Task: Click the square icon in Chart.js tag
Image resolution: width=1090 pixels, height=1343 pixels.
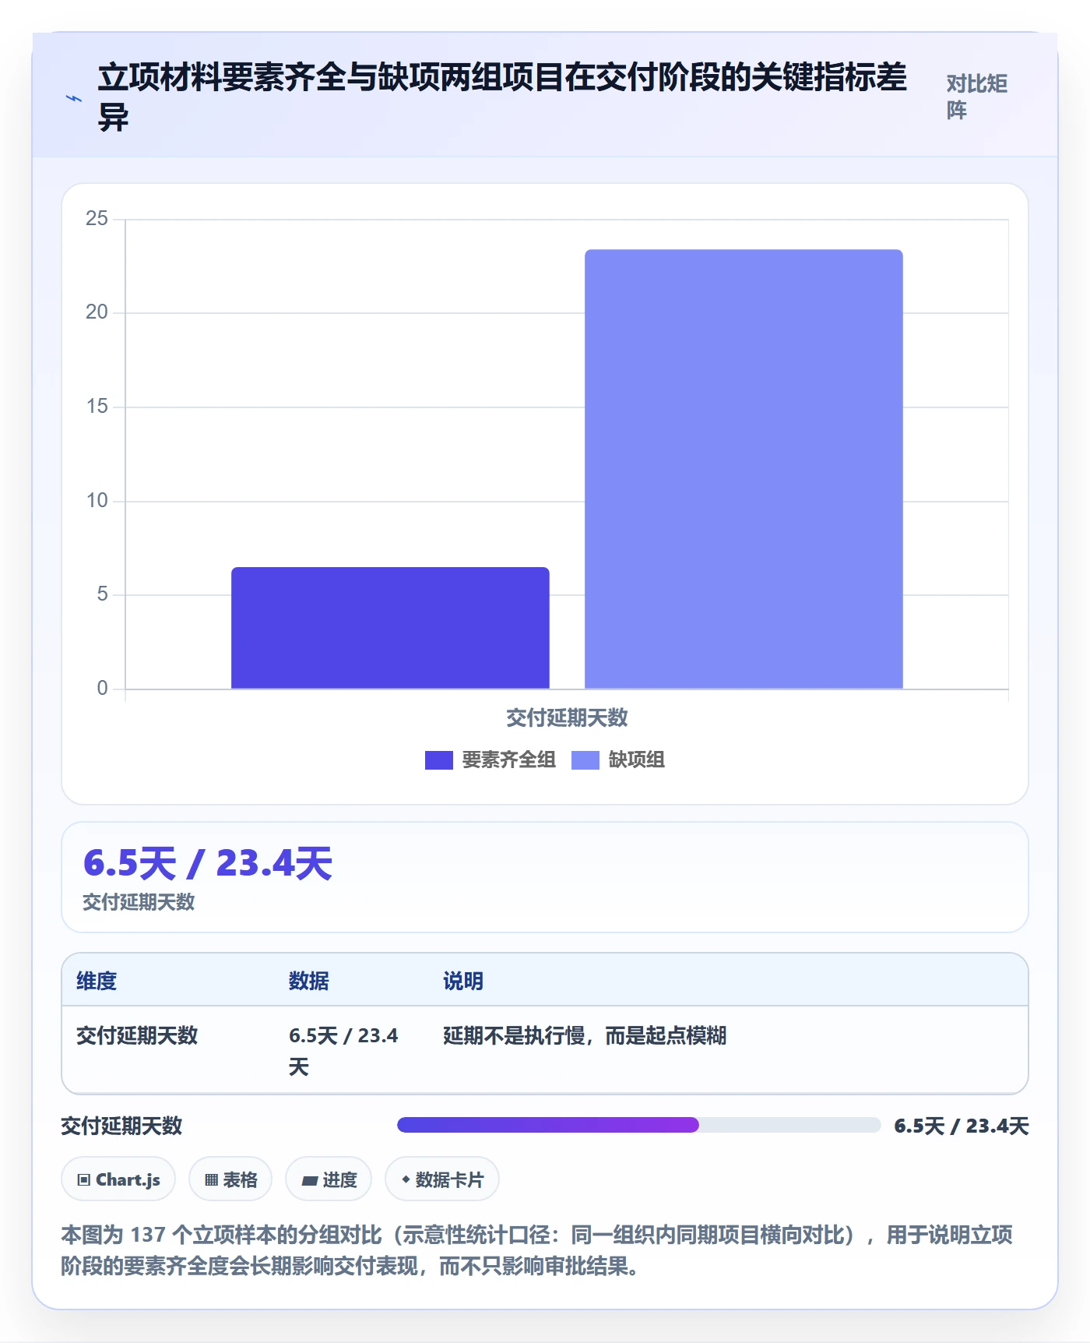Action: [x=83, y=1179]
